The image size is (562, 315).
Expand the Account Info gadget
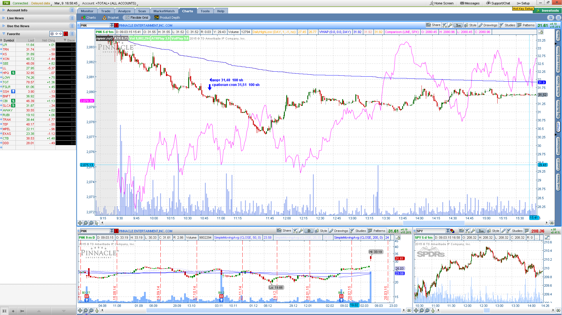coord(4,10)
